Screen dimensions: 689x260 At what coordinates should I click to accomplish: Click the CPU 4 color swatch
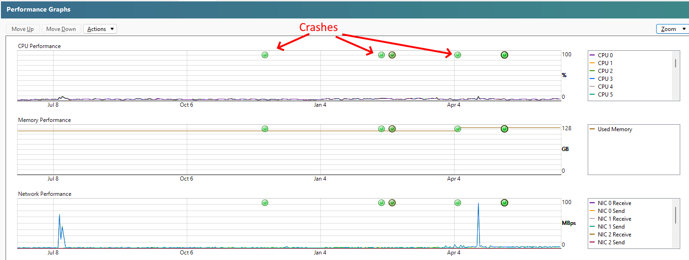point(592,87)
